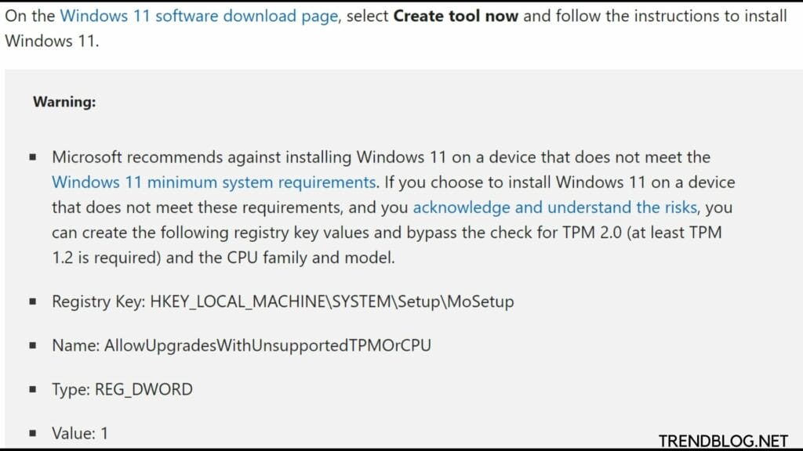Viewport: 803px width, 451px height.
Task: Click the Value: 1 line
Action: 80,434
